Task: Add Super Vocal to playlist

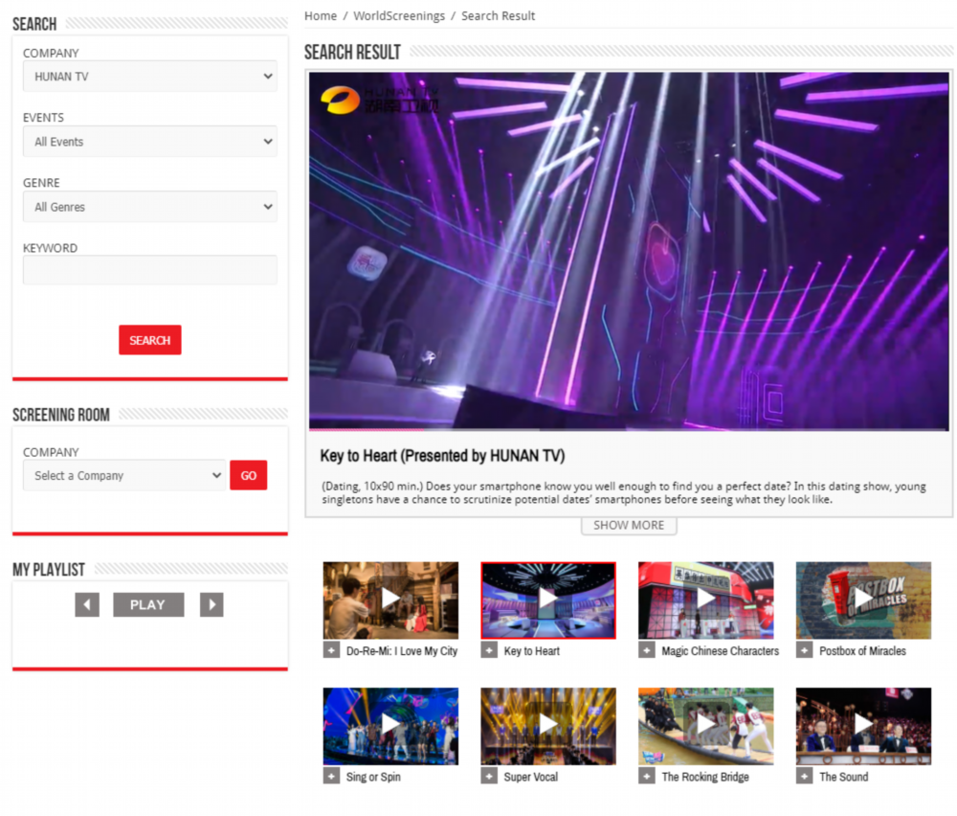Action: [489, 777]
